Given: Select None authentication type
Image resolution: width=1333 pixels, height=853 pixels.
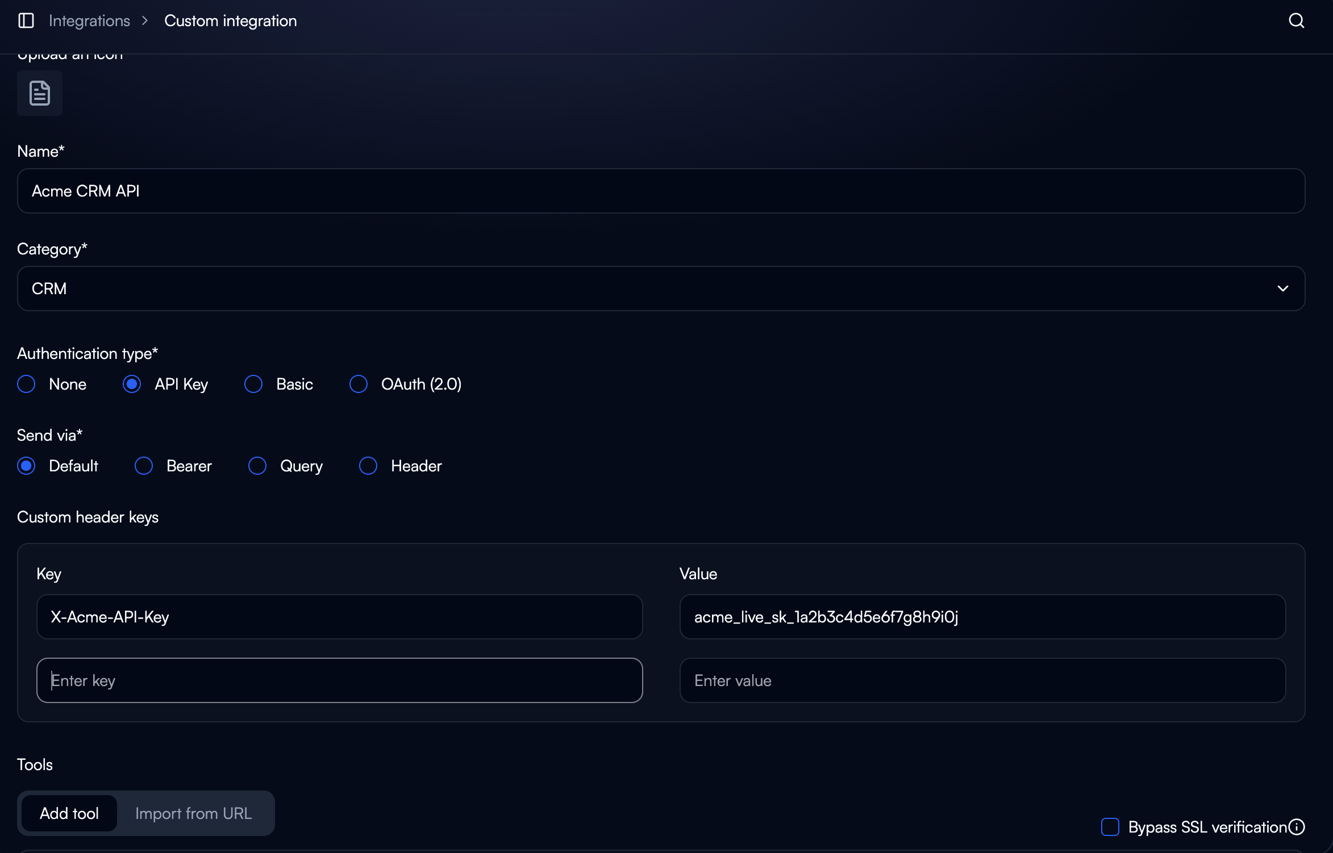Looking at the screenshot, I should (x=26, y=384).
